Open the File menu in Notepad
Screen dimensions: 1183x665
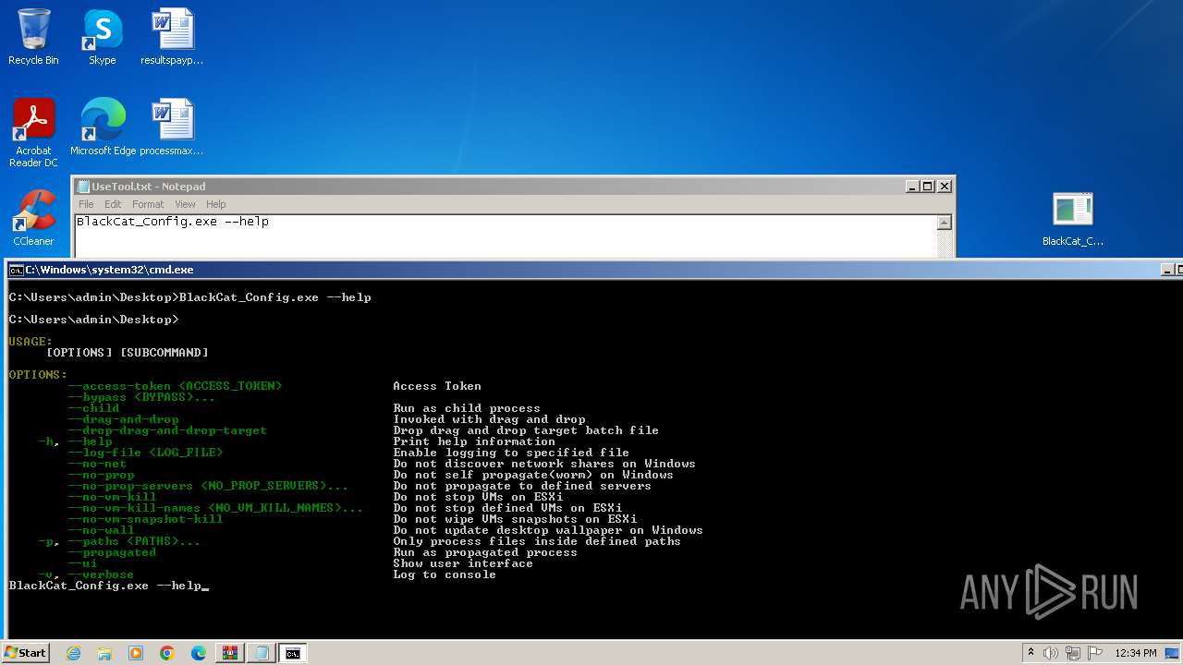86,204
